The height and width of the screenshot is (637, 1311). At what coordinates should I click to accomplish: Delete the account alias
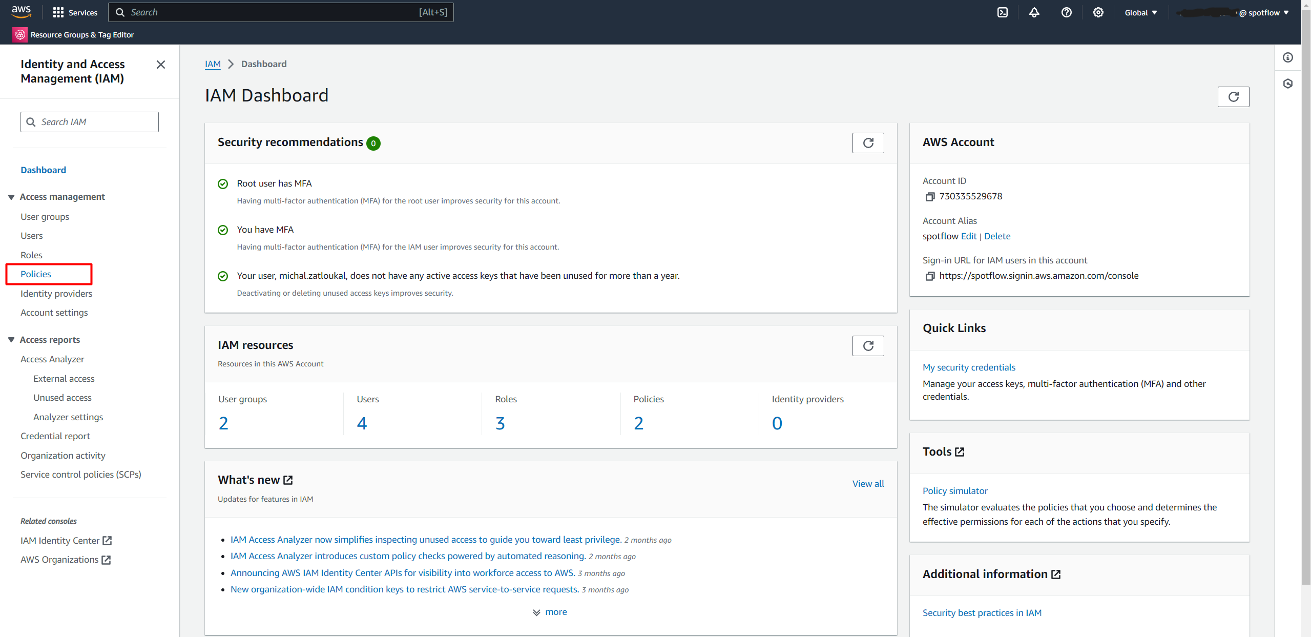tap(997, 236)
